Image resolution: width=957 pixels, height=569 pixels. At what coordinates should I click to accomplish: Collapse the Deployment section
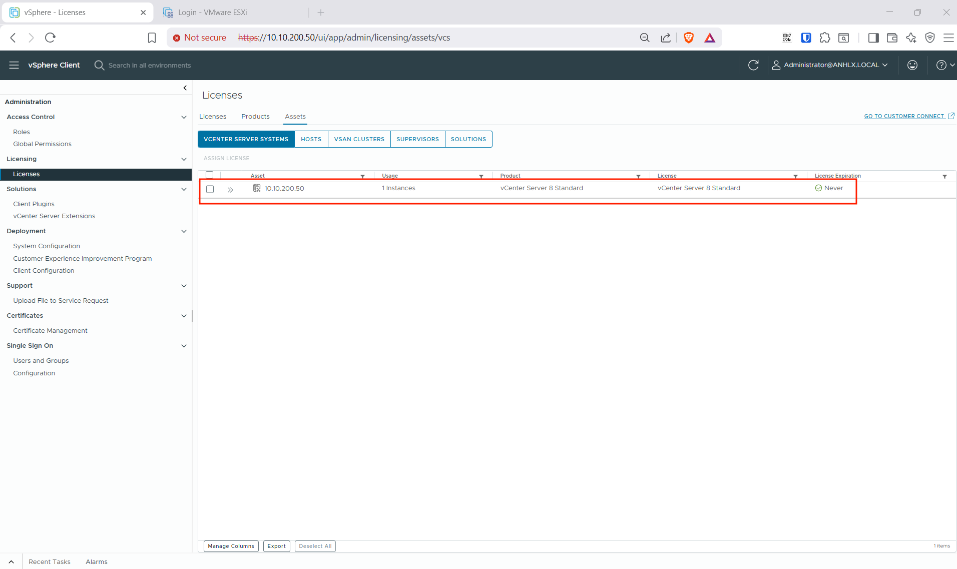(x=184, y=231)
